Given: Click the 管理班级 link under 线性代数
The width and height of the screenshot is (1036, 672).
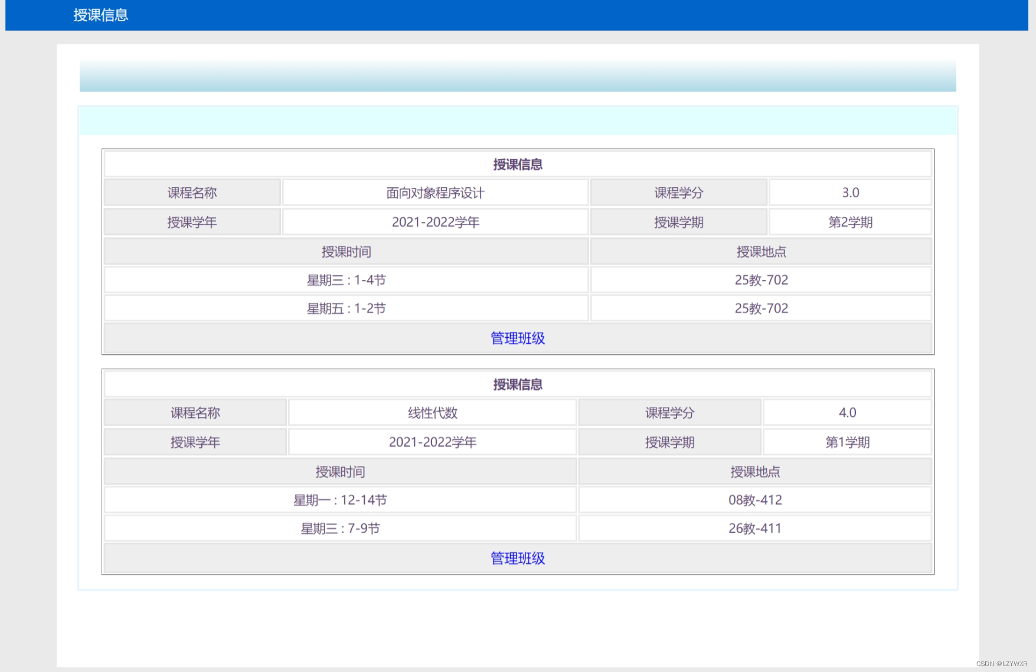Looking at the screenshot, I should pyautogui.click(x=517, y=558).
